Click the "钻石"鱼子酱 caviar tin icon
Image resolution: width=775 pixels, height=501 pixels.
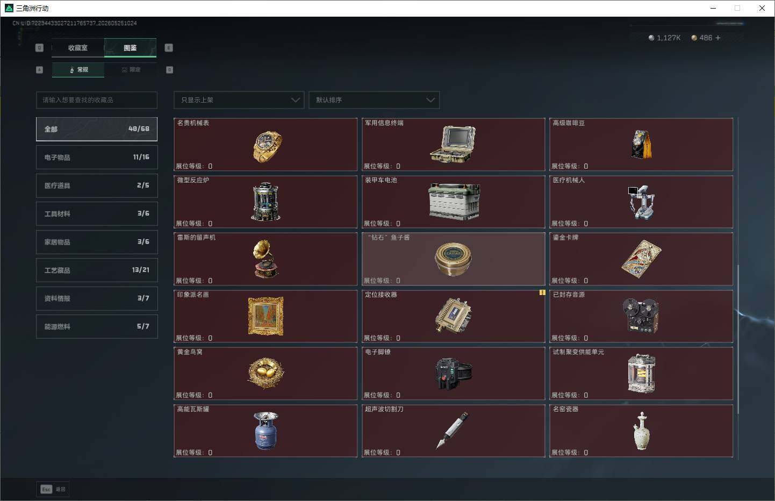click(x=453, y=259)
